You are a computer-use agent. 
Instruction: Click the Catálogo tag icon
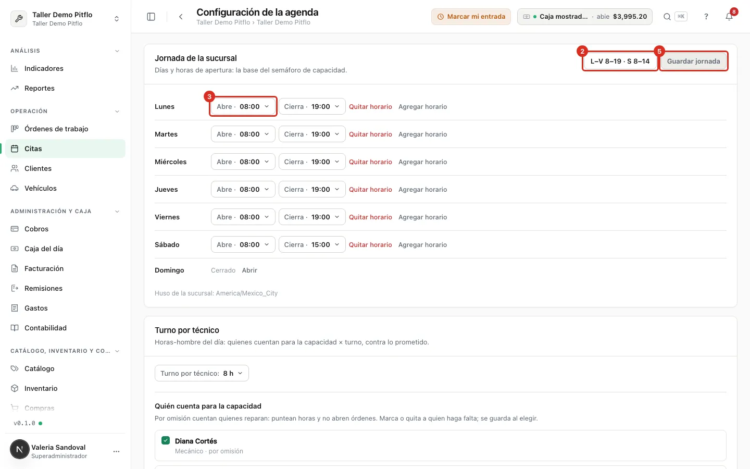click(x=15, y=368)
